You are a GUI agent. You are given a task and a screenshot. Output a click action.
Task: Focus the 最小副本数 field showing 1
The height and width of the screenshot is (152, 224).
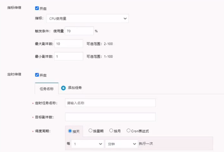click(x=69, y=57)
